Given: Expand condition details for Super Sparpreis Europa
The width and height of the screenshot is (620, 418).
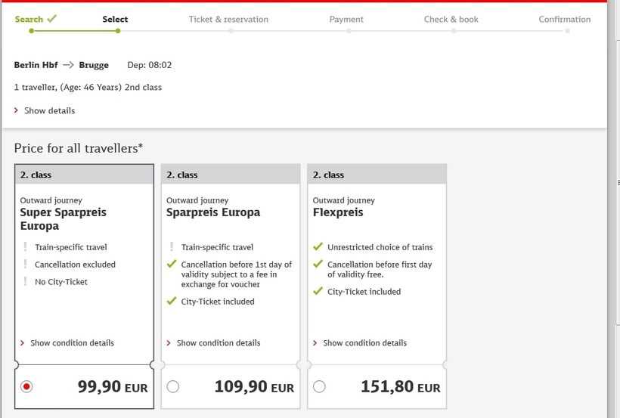Looking at the screenshot, I should tap(72, 343).
